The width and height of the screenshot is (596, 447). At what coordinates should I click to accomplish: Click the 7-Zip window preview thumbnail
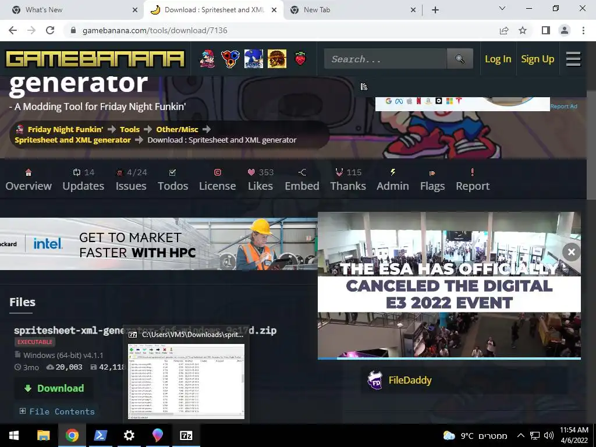pos(186,381)
